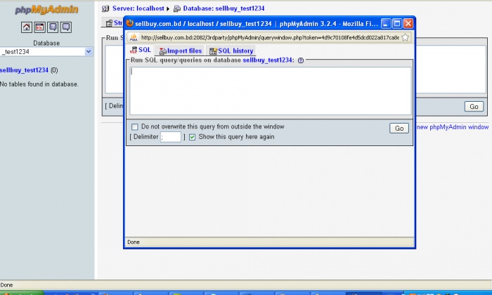This screenshot has width=492, height=295.
Task: Click the site favicon in popup address bar
Action: (x=134, y=37)
